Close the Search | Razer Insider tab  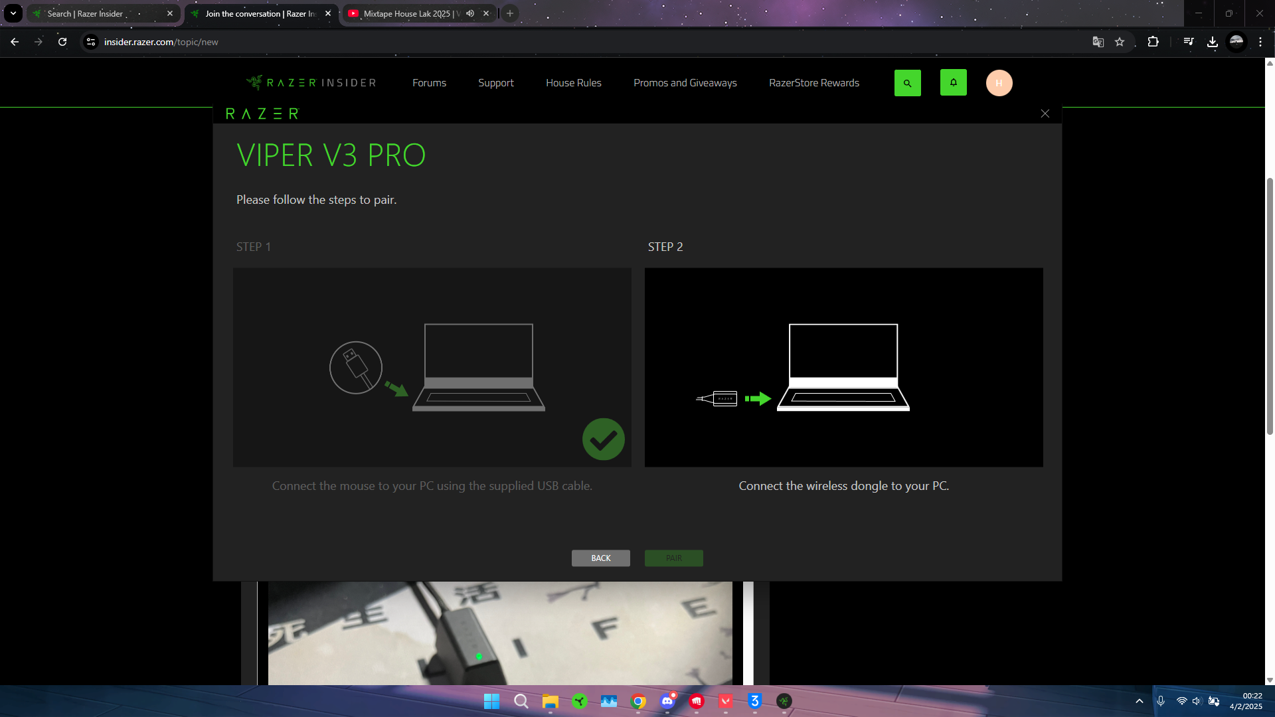point(170,13)
